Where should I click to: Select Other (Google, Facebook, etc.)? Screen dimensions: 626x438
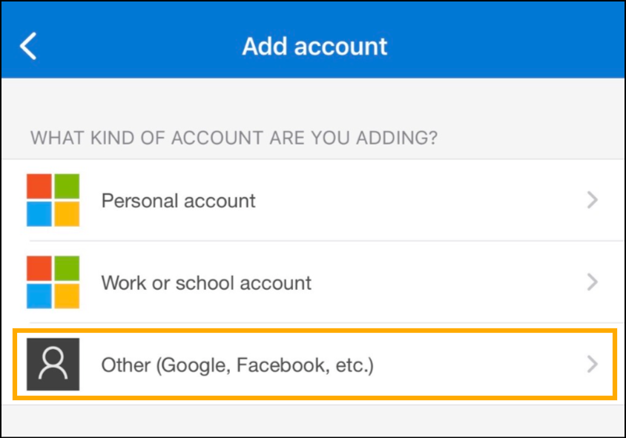coord(237,365)
